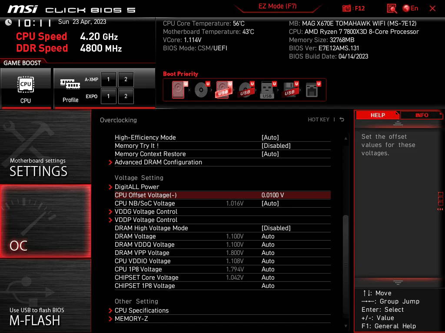Toggle High-Efficiency Mode from Auto

[145, 137]
